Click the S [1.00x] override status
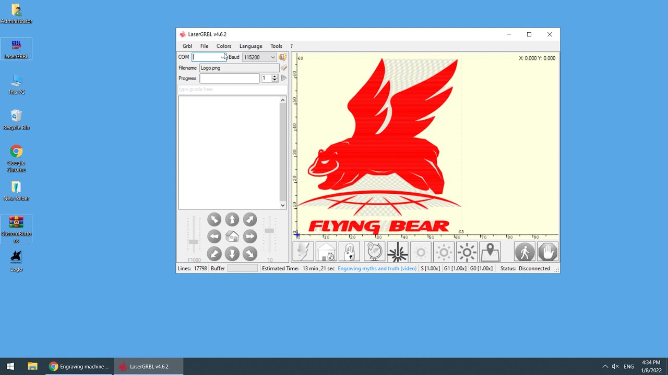 point(430,268)
